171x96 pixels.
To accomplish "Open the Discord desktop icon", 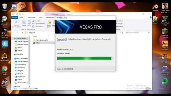I will pyautogui.click(x=14, y=7).
